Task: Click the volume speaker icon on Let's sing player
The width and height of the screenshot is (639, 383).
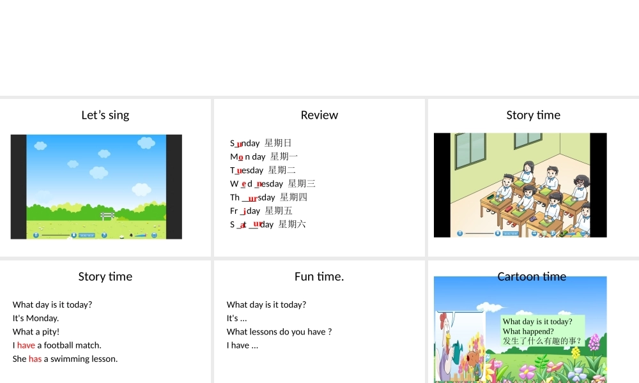Action: [131, 235]
